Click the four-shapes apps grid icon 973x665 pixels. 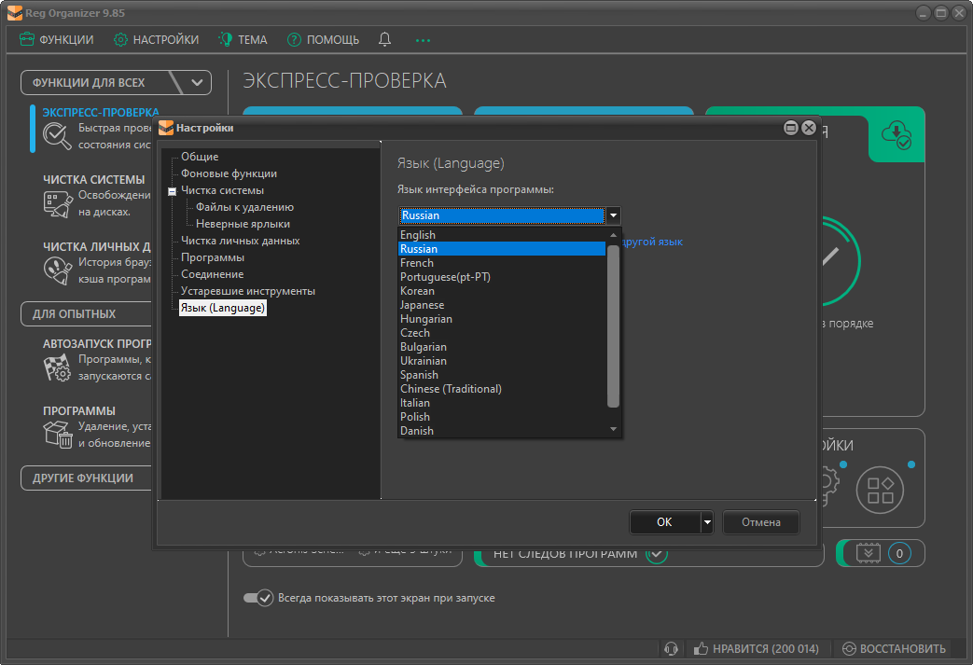(881, 491)
